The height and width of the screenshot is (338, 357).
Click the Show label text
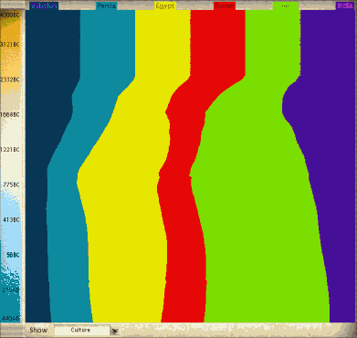tap(38, 330)
